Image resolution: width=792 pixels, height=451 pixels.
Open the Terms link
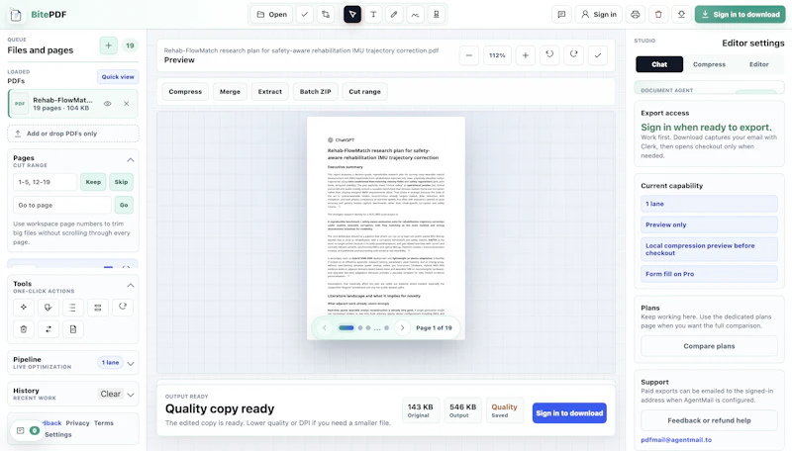click(104, 423)
